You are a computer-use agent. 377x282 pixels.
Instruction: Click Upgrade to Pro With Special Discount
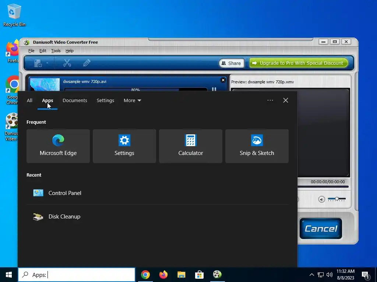299,63
